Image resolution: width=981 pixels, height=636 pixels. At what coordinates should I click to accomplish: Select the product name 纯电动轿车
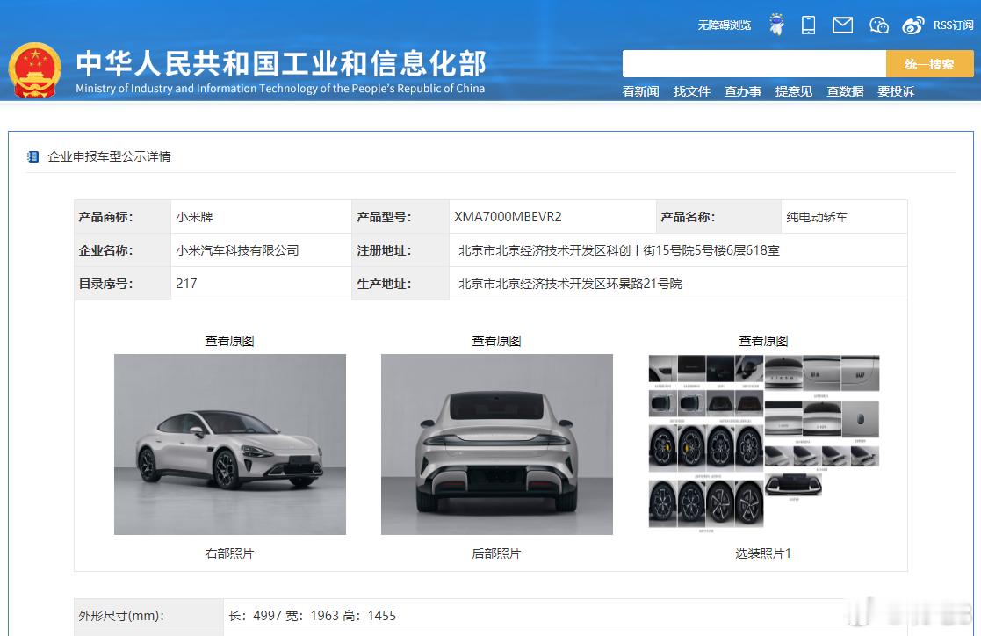tap(817, 217)
